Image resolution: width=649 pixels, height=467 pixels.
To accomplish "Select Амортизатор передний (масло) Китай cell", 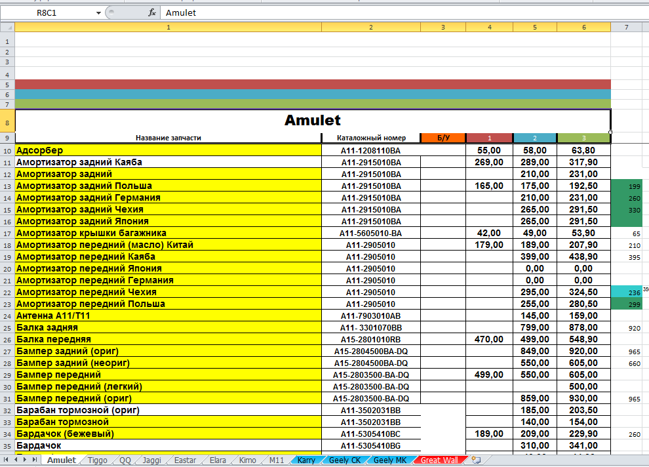I will tap(168, 245).
